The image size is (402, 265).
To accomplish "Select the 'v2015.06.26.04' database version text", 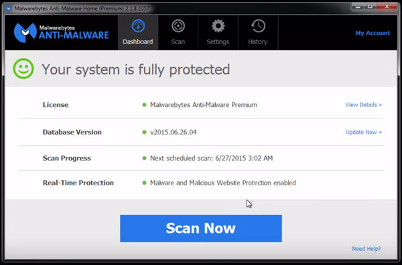I will click(x=174, y=132).
